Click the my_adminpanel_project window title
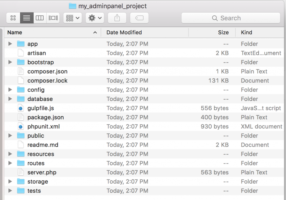The width and height of the screenshot is (286, 200). coord(112,6)
